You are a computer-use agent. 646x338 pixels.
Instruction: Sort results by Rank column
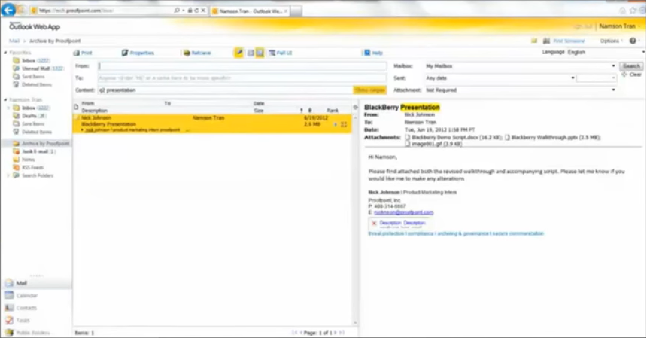tap(332, 110)
